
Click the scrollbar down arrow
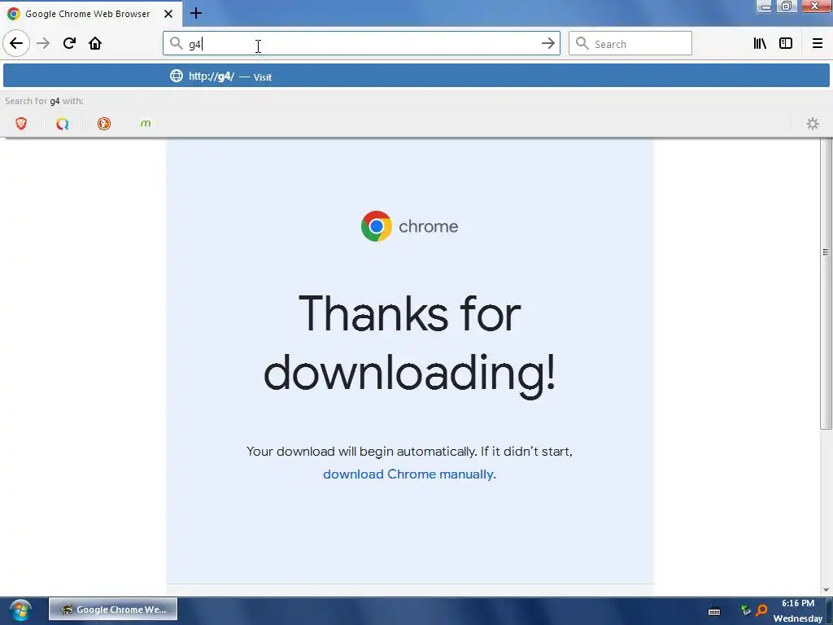tap(826, 589)
